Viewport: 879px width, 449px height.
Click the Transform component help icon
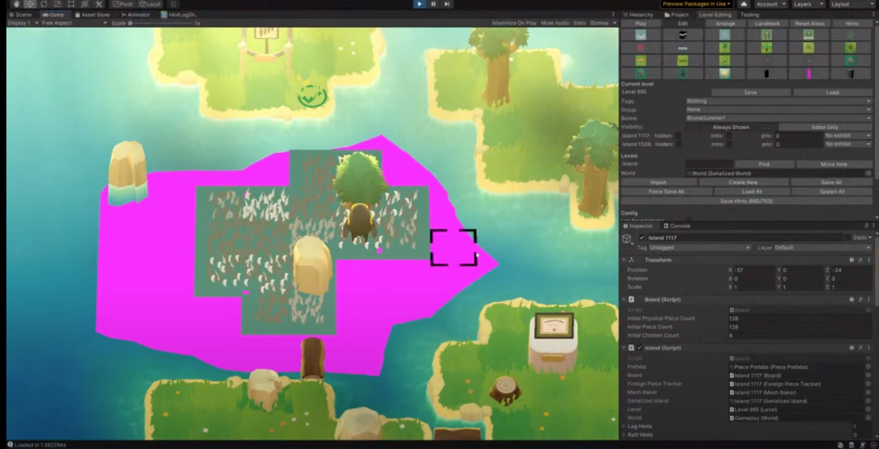tap(852, 260)
